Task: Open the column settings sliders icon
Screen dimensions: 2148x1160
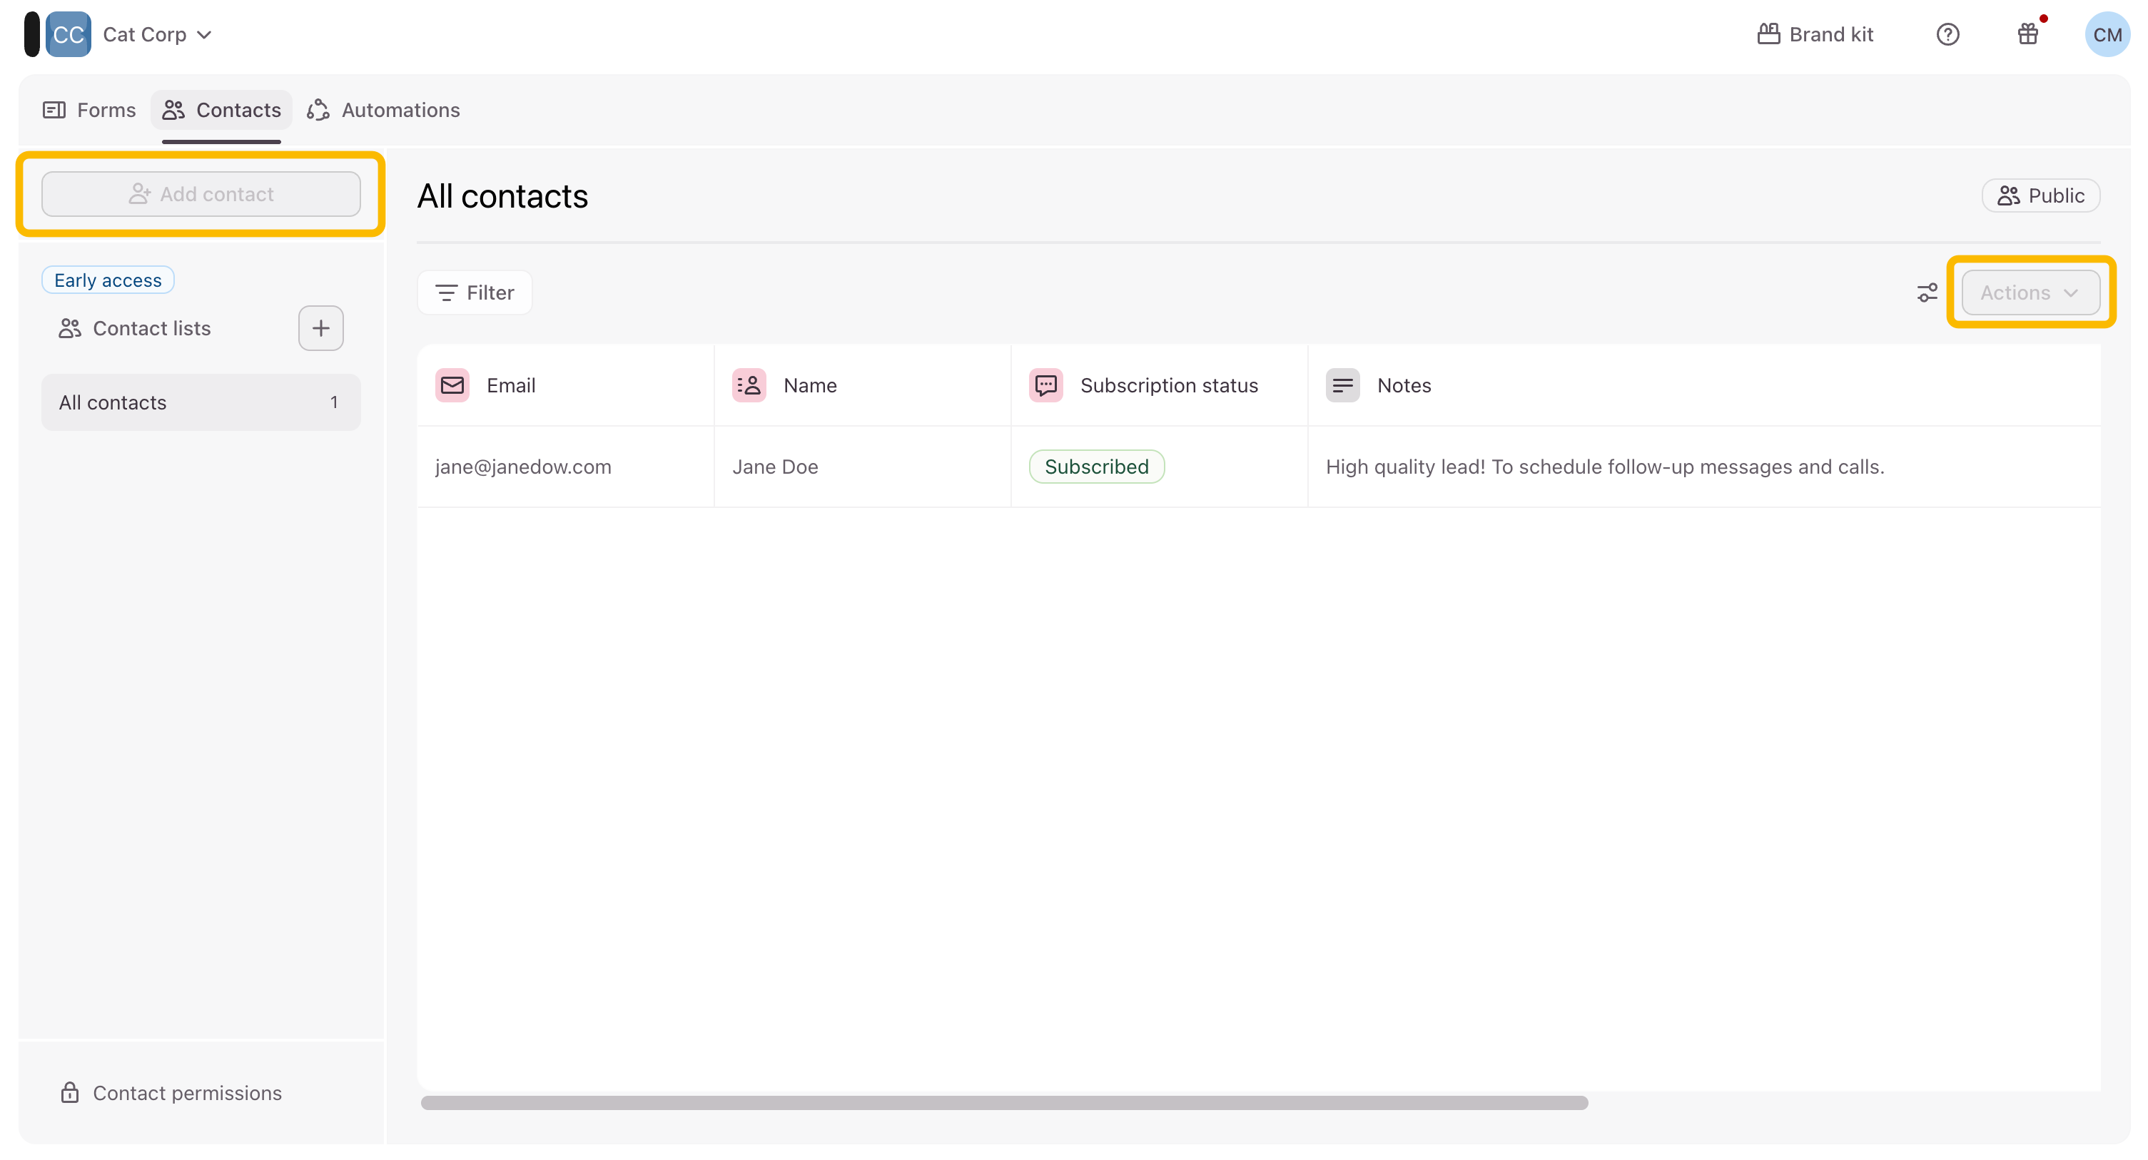Action: pos(1926,292)
